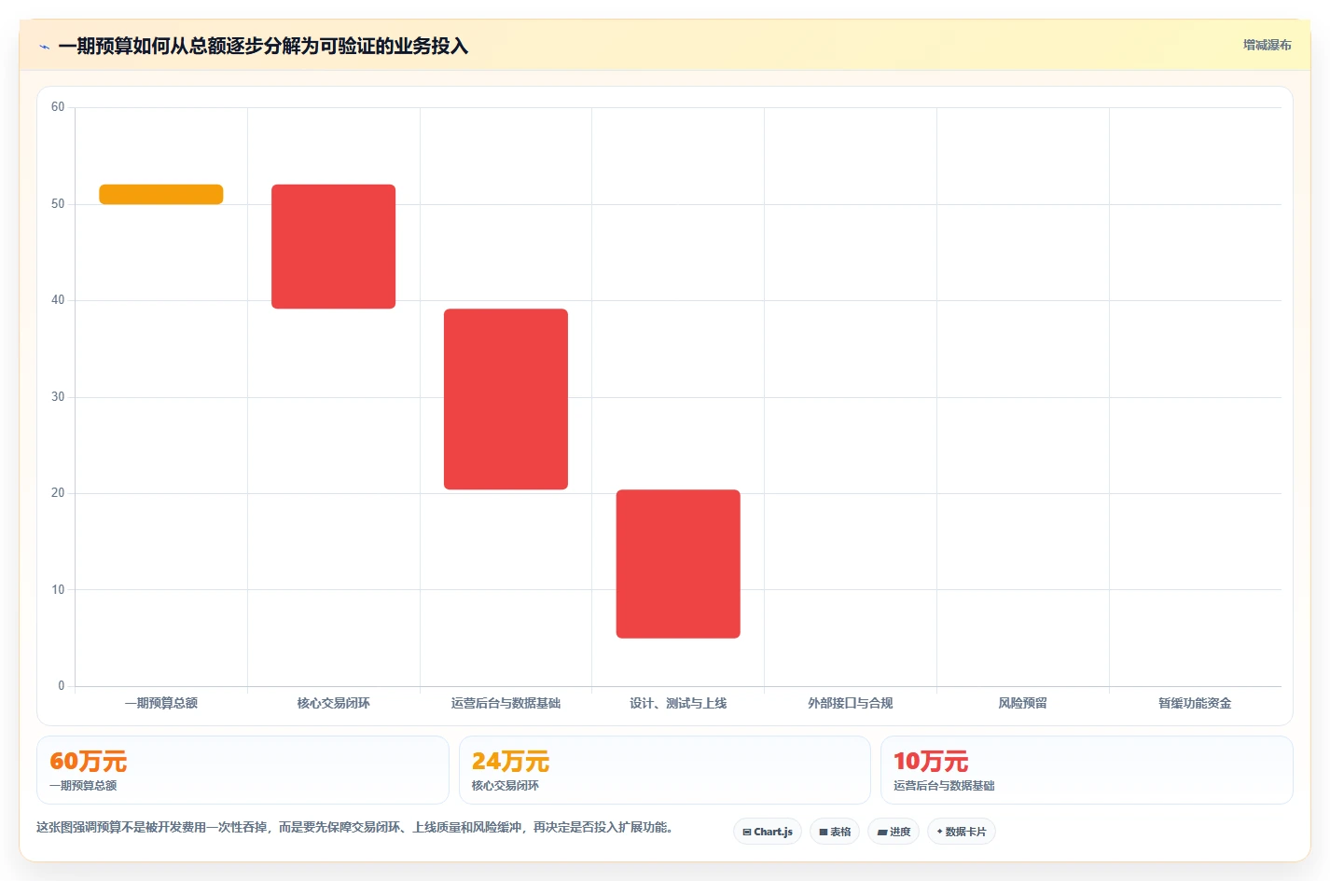Click 核心交易闭环 caption under 24万元
Viewport: 1330px width, 881px height.
(506, 786)
